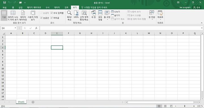Click the vertical scrollbar up arrow
The height and width of the screenshot is (108, 204).
coord(202,33)
